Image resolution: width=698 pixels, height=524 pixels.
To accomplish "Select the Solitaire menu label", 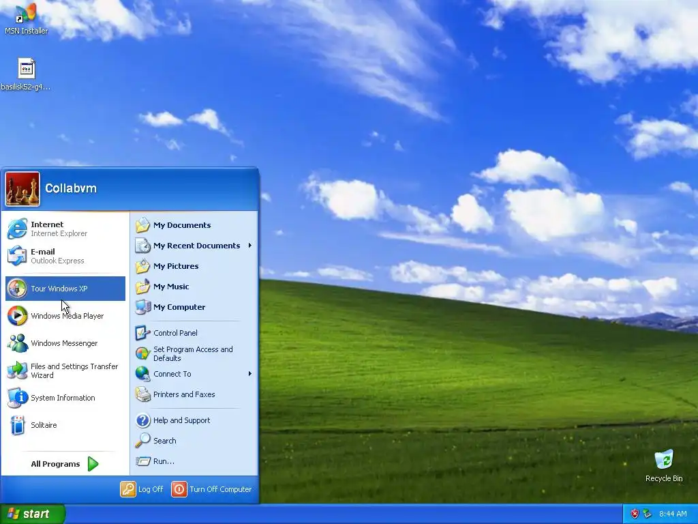I will coord(44,424).
